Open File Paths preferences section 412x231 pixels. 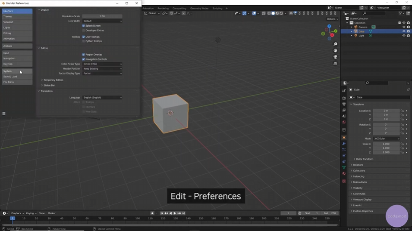17,82
